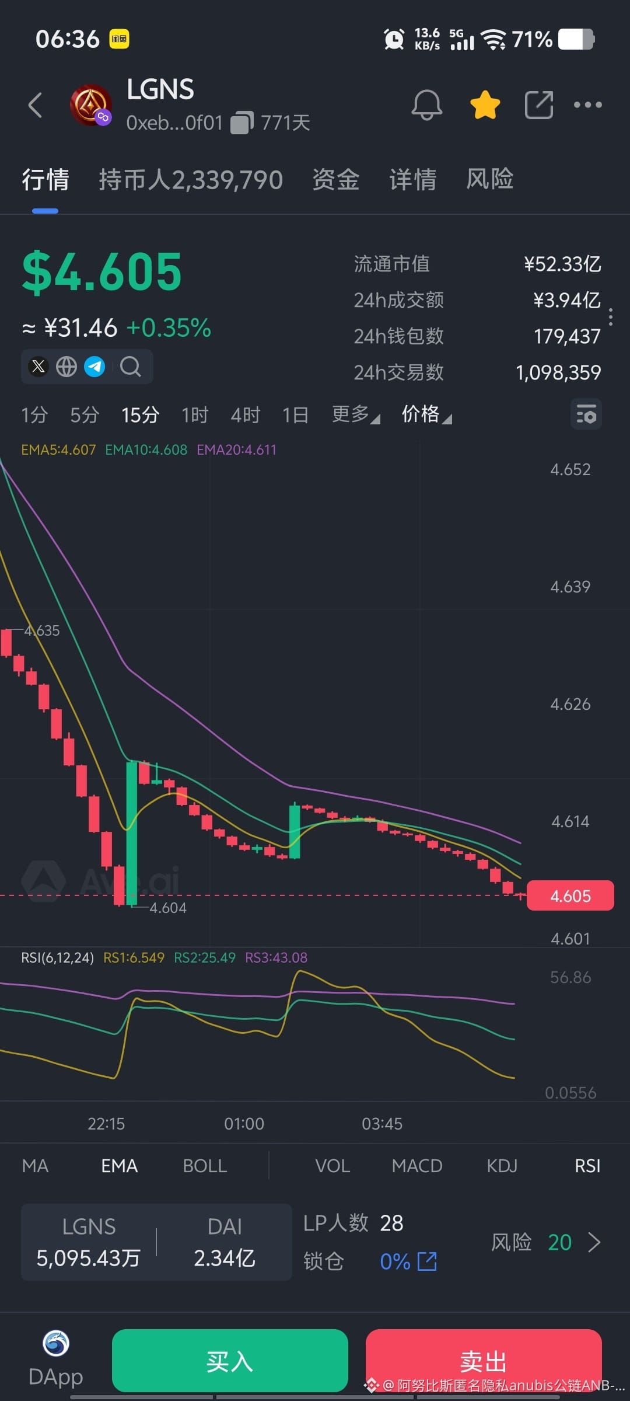Image resolution: width=630 pixels, height=1401 pixels.
Task: Tap the DAI 2.34亿 pool amount
Action: click(225, 1242)
